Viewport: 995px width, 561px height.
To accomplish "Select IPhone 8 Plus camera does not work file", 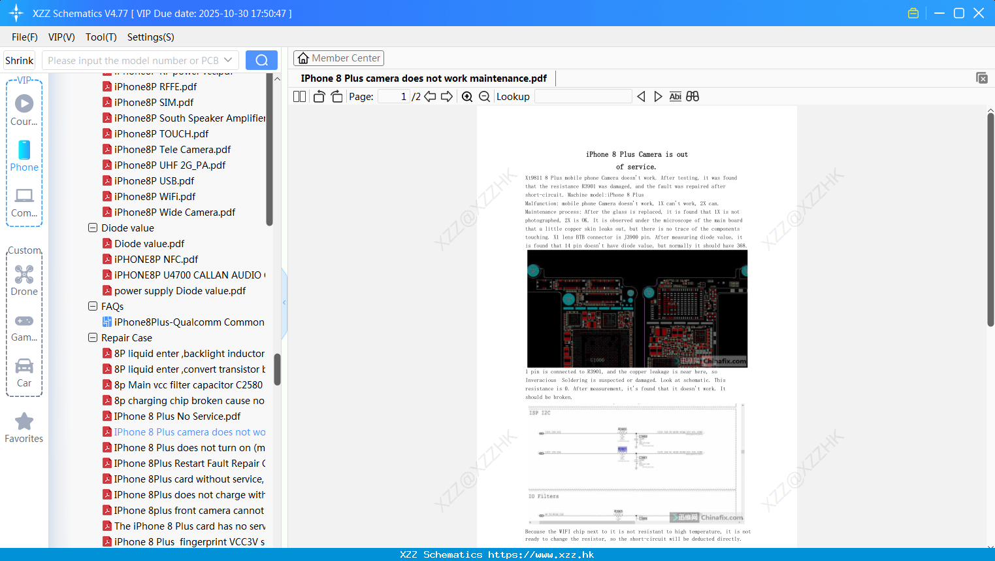I will (x=189, y=432).
